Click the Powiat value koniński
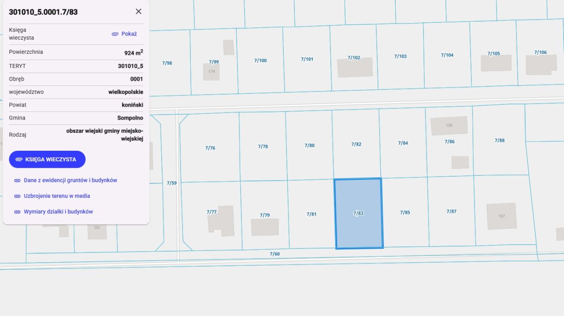Screen dimensions: 564x316 132,105
